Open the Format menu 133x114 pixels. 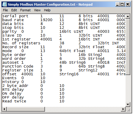(25, 10)
